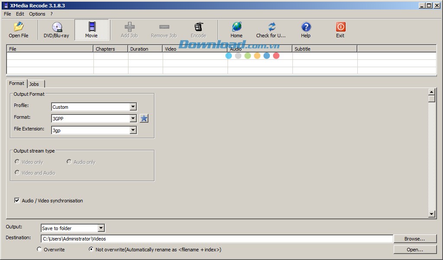Screen dimensions: 443x260
Task: Uncheck Audio / Video synchronisation
Action: pyautogui.click(x=17, y=200)
